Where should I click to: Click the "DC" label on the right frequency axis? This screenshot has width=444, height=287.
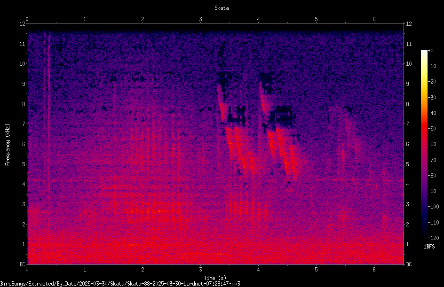(409, 264)
